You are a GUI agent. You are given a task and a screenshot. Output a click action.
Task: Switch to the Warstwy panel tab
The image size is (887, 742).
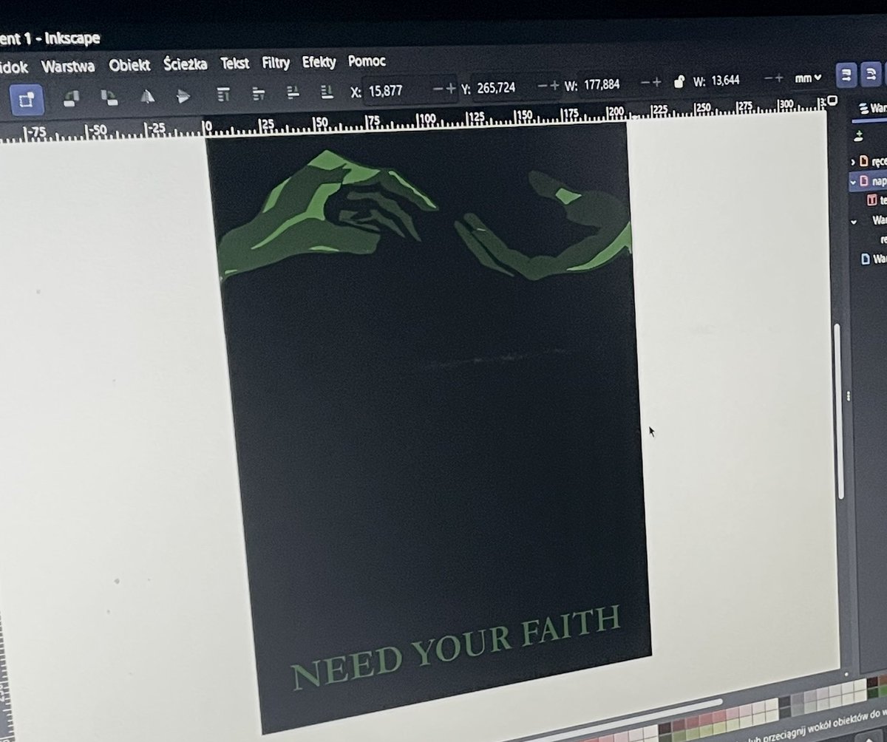[871, 108]
